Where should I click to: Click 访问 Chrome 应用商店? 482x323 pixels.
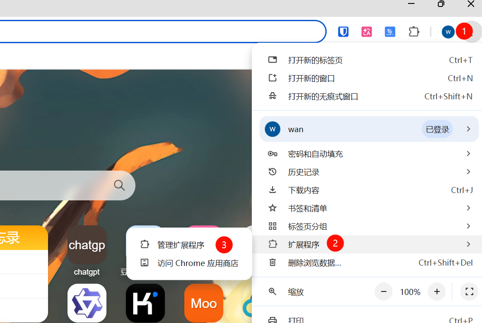pos(197,263)
